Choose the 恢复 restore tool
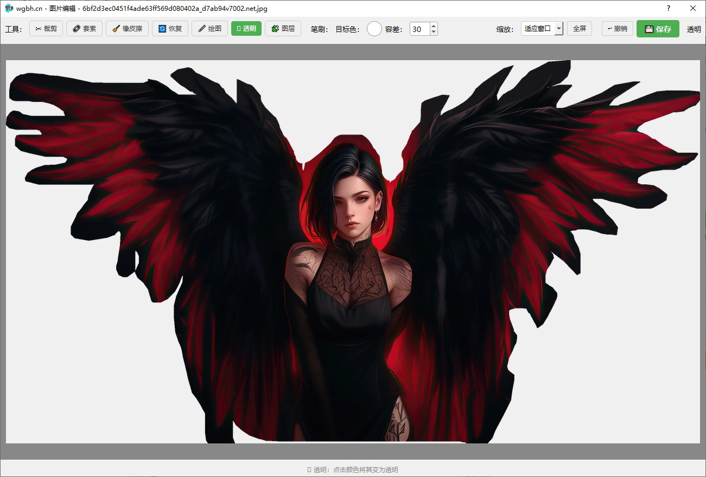The image size is (706, 477). click(170, 29)
